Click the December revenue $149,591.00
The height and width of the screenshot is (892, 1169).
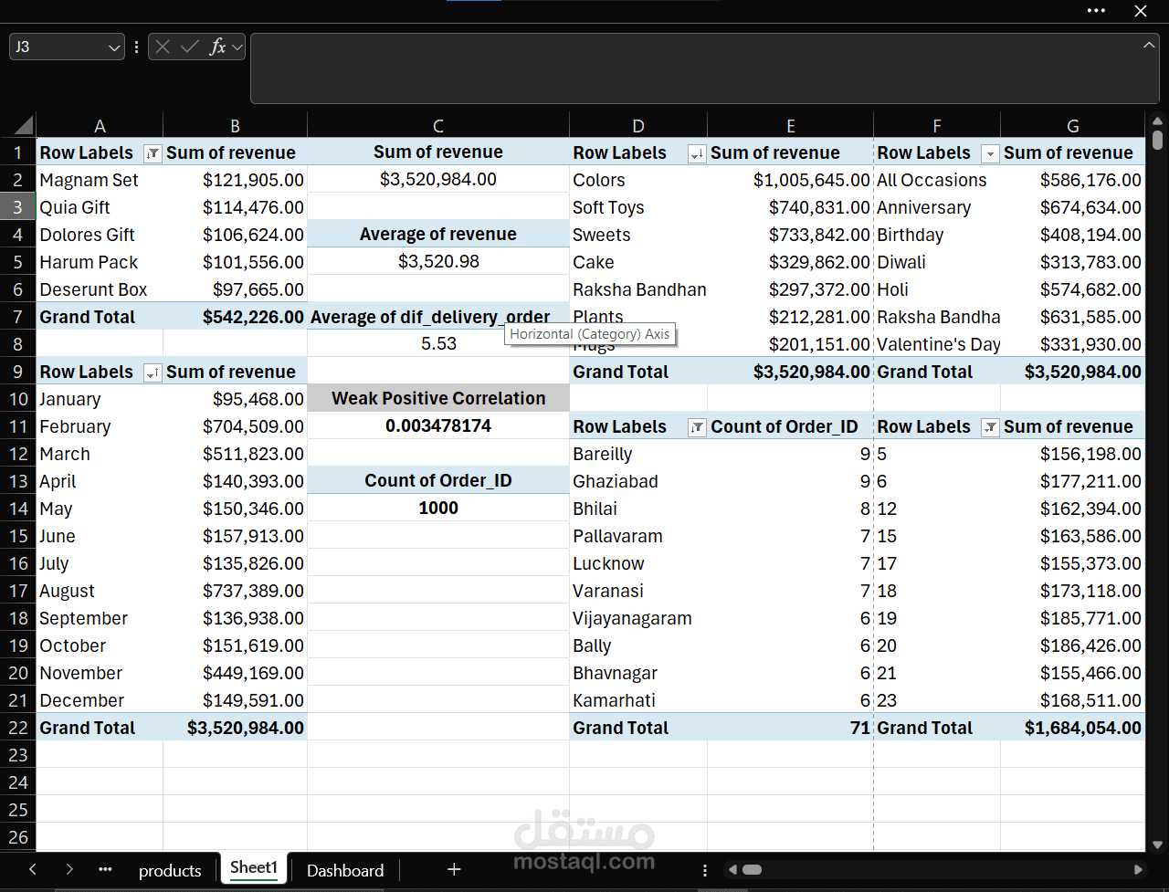point(236,700)
